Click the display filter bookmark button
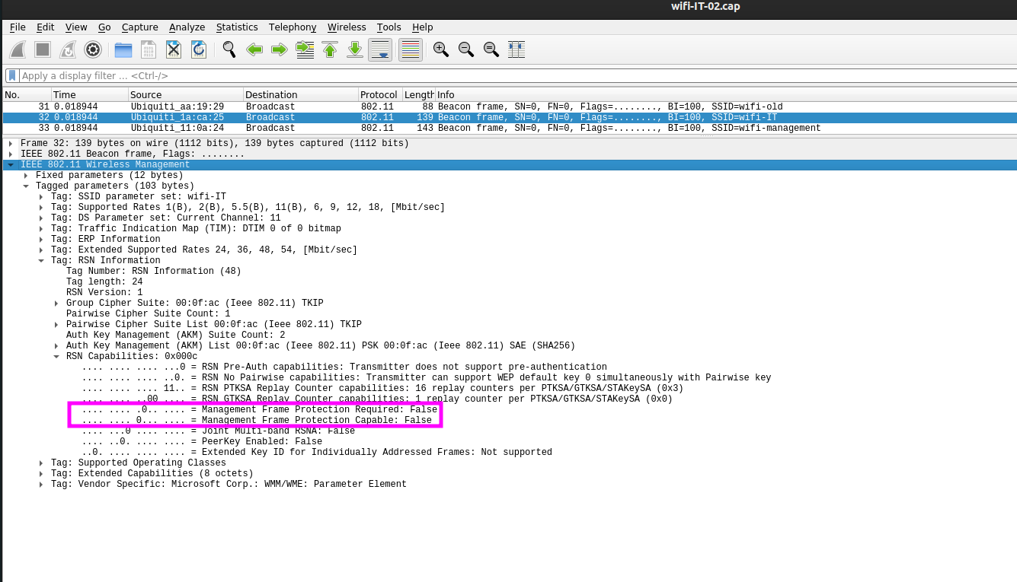The image size is (1017, 582). (11, 75)
